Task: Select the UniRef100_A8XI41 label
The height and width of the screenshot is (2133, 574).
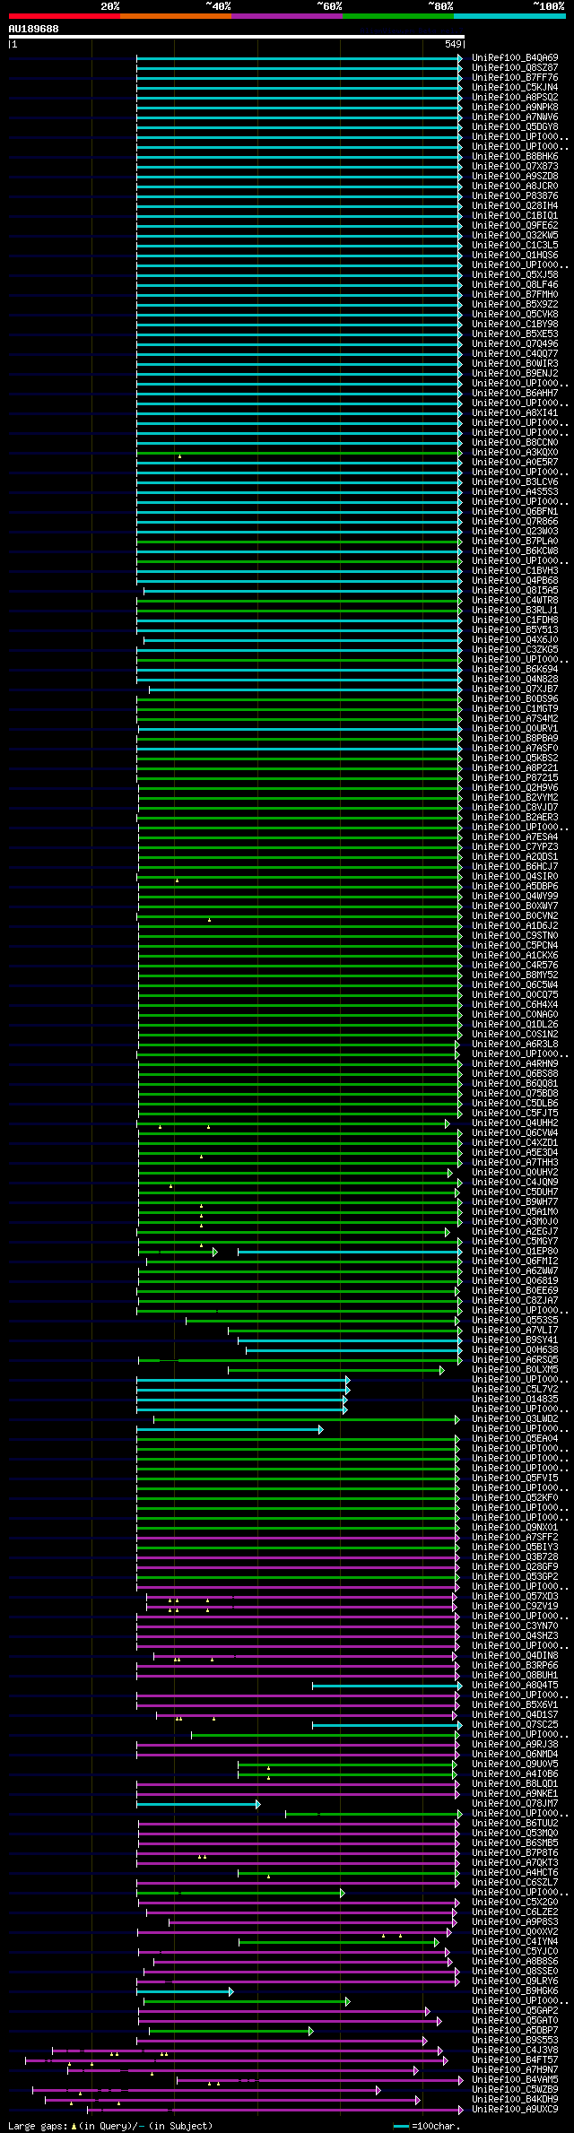Action: tap(515, 413)
